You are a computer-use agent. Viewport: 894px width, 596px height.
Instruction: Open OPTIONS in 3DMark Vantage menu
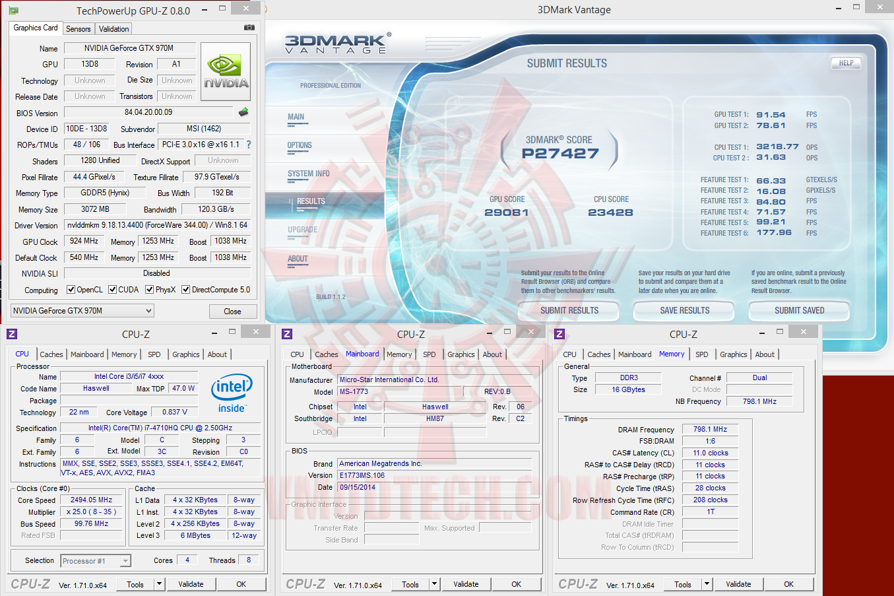coord(300,145)
